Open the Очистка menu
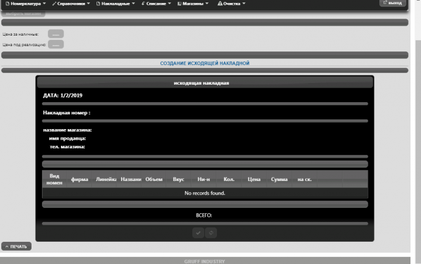Screen dimensions: 421x264 pos(231,4)
